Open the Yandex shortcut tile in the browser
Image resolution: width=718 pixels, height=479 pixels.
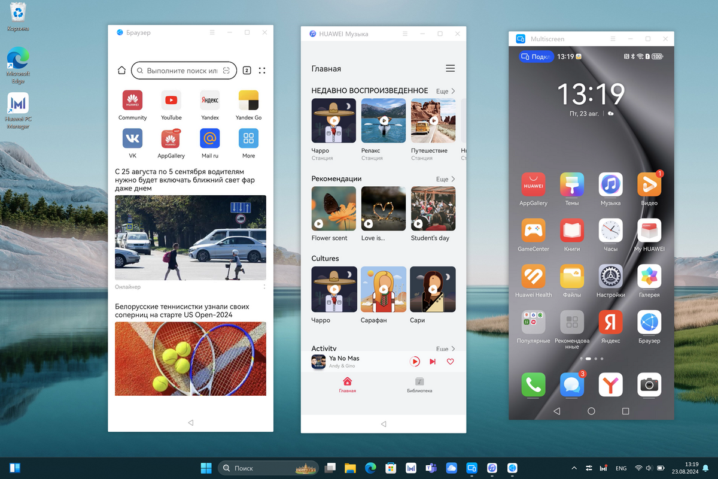click(210, 99)
